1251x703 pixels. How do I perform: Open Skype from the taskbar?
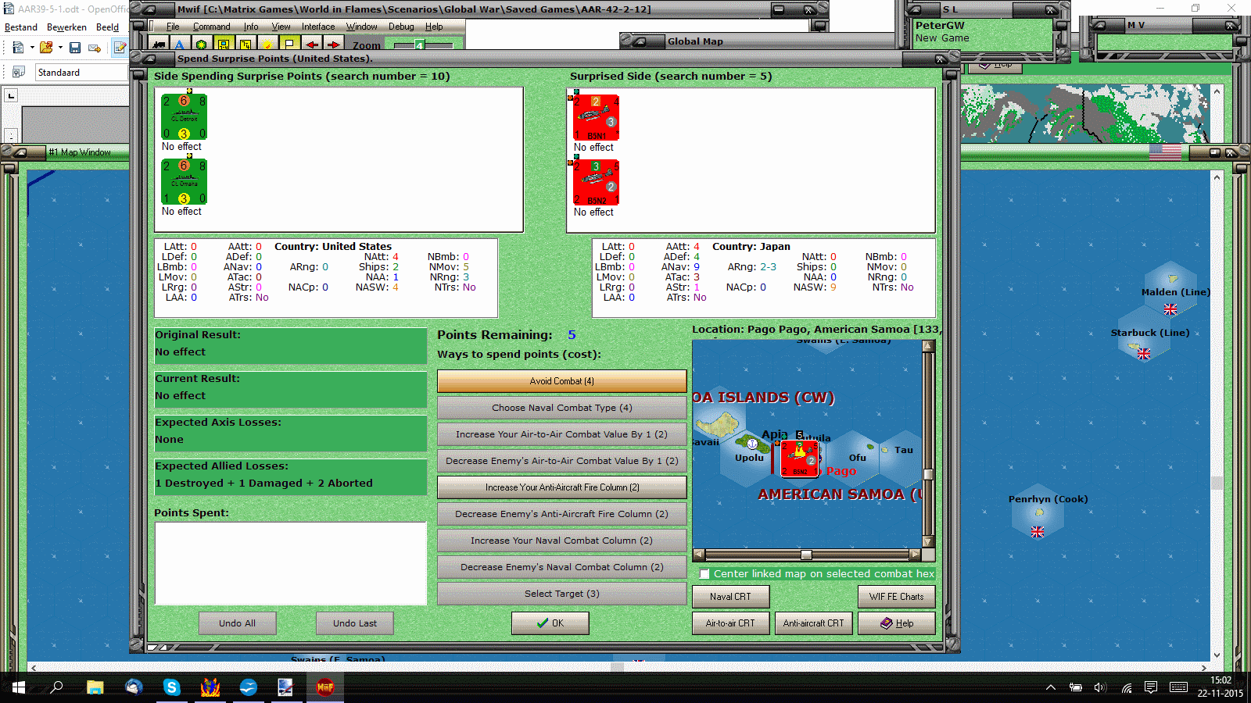[171, 687]
